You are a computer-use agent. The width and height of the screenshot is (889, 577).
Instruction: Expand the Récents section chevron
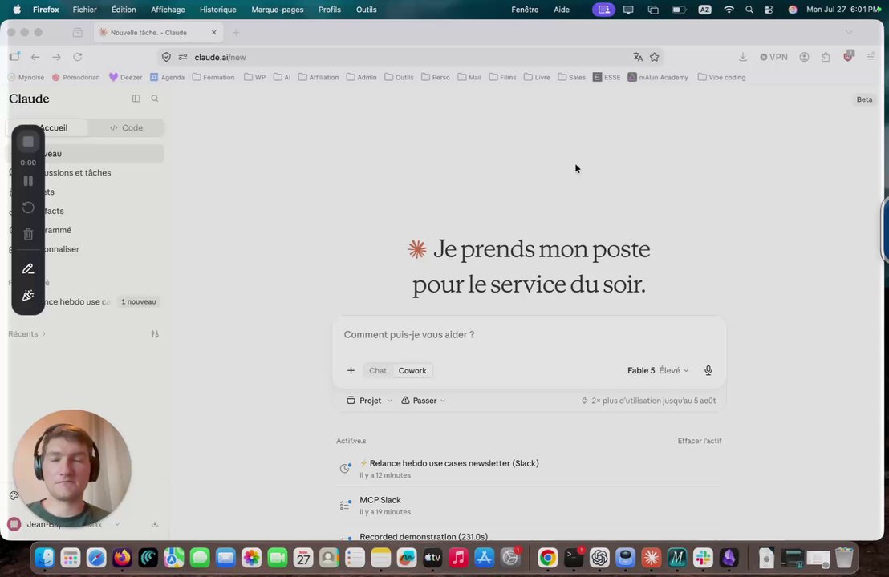click(x=43, y=334)
